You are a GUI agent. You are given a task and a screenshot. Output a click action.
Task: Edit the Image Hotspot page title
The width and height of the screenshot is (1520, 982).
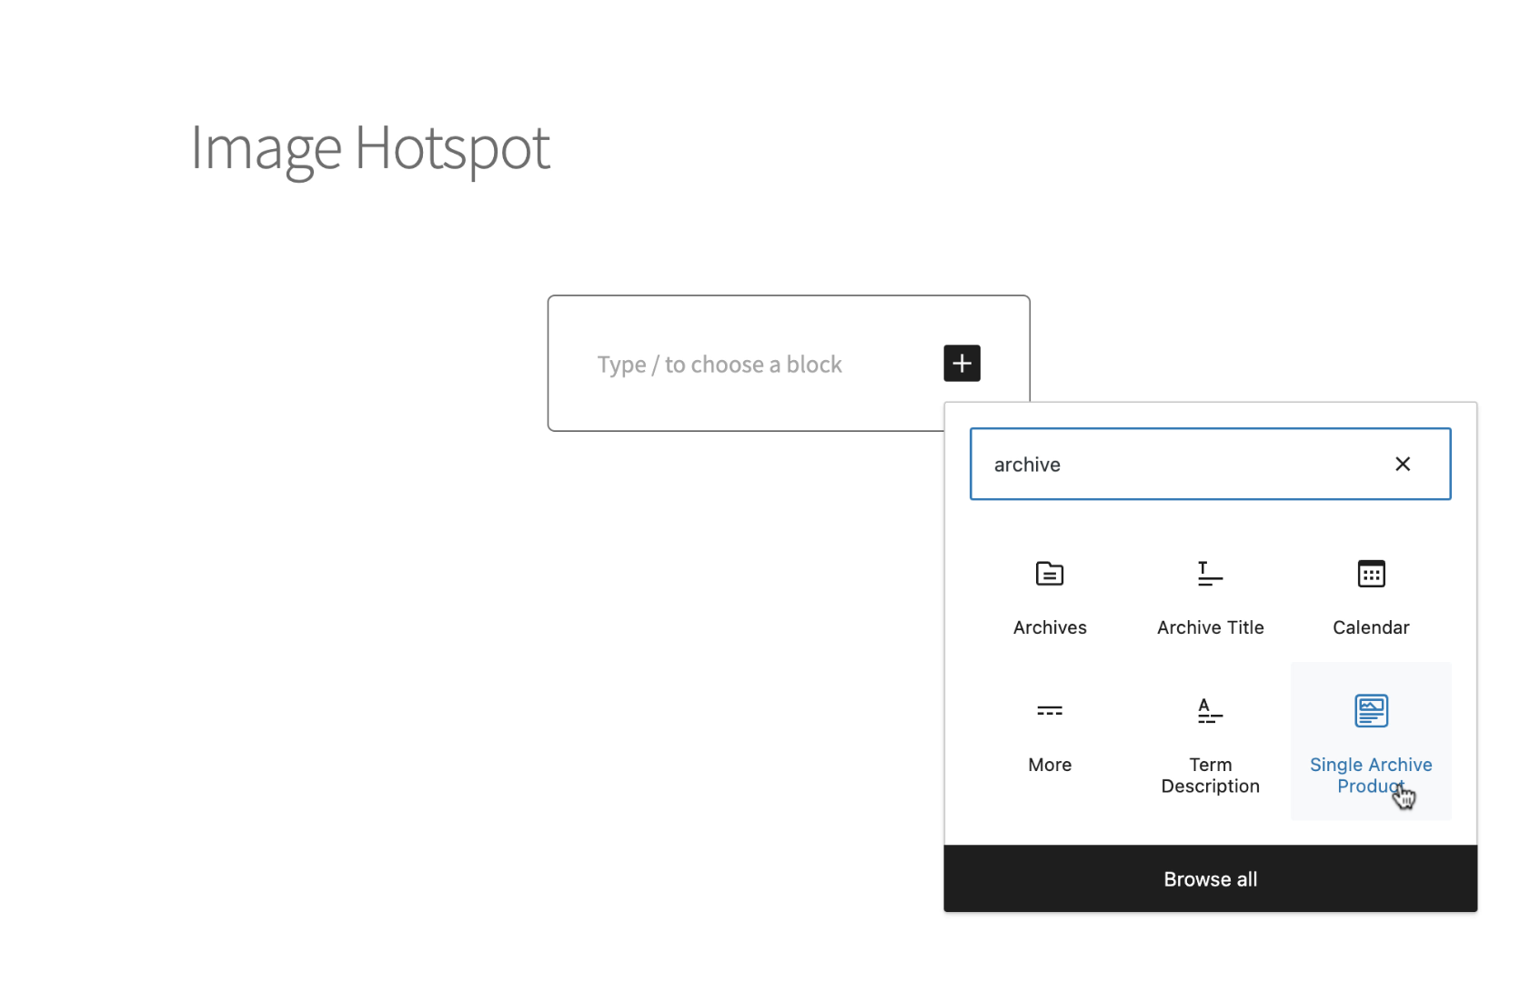click(x=370, y=148)
